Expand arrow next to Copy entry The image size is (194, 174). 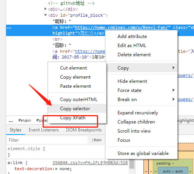point(173,68)
